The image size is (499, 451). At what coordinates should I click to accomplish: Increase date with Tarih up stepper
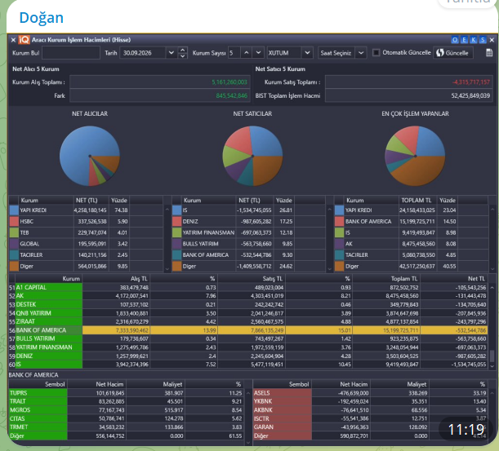(x=182, y=50)
